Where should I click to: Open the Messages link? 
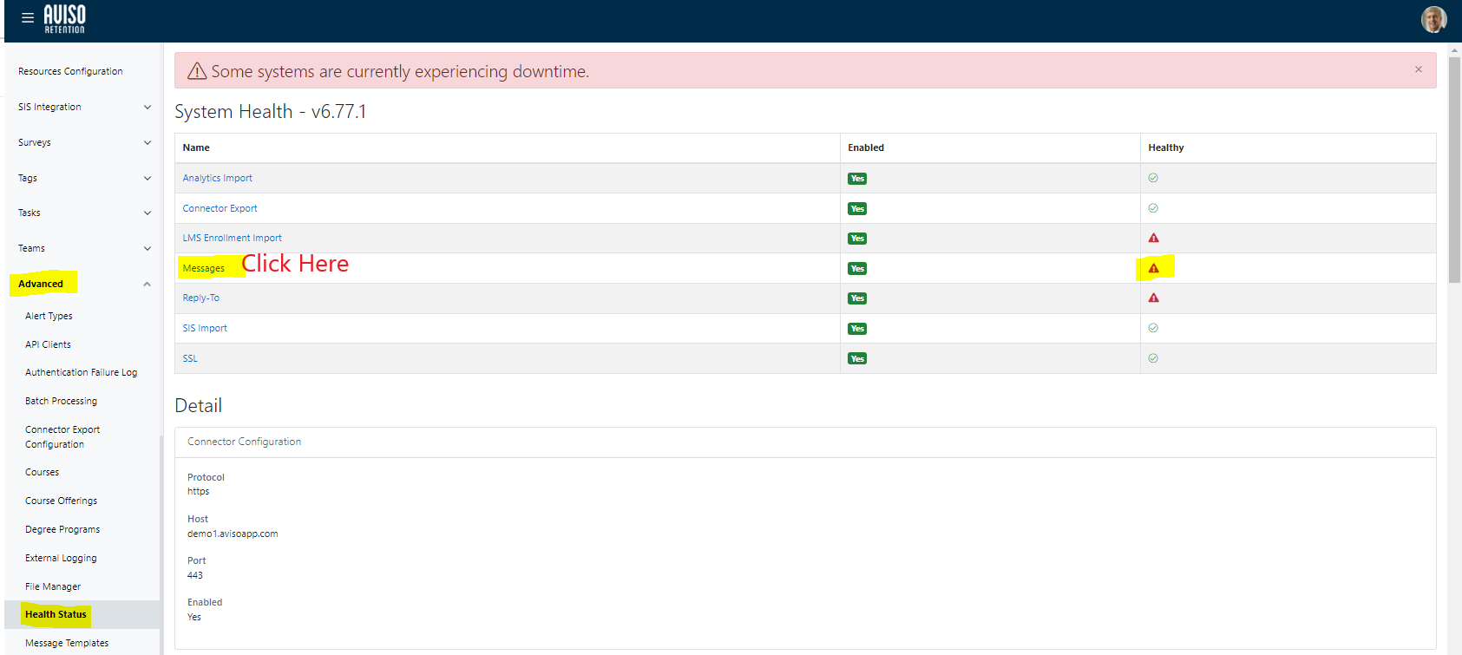coord(203,268)
